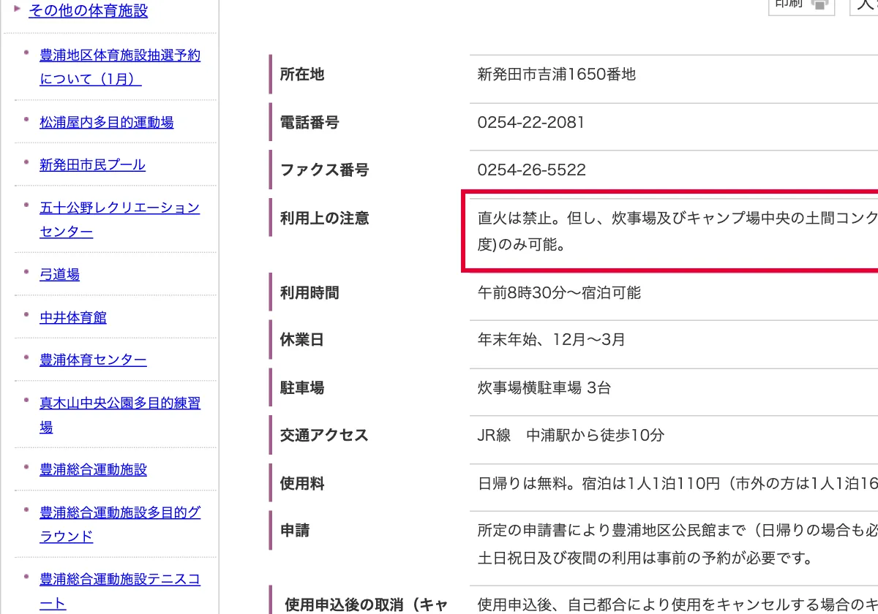This screenshot has height=614, width=878.
Task: Click the 利用時間 row header
Action: (309, 292)
